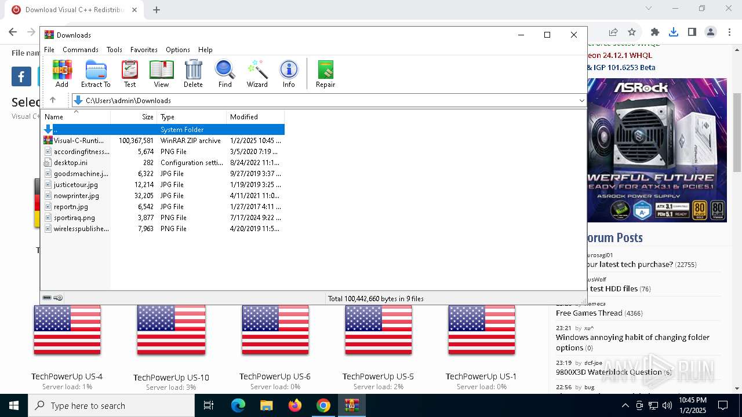Open the Options menu
The width and height of the screenshot is (742, 417).
click(x=178, y=50)
